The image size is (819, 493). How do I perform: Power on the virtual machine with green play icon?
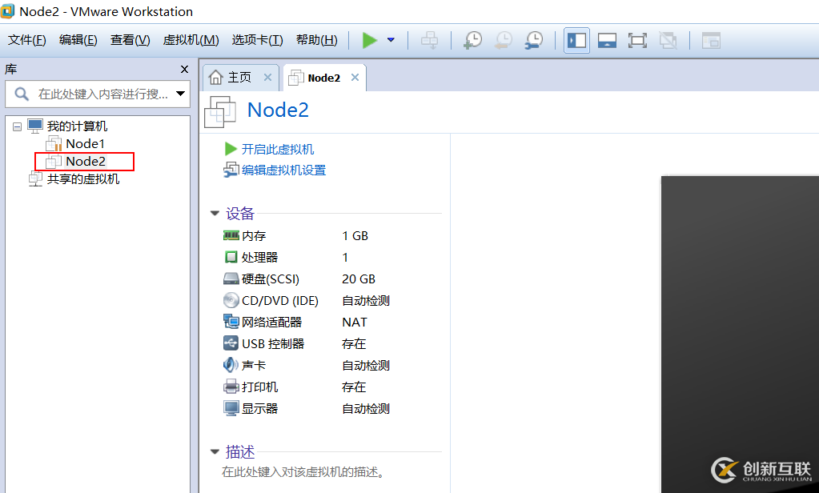pyautogui.click(x=370, y=40)
